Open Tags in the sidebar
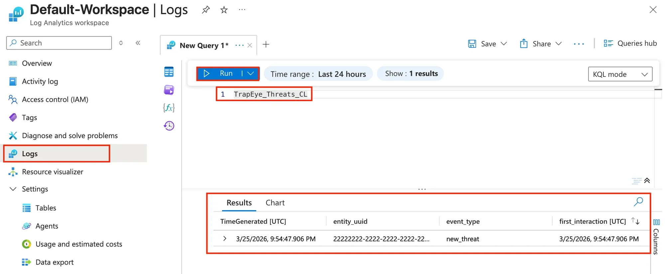This screenshot has width=665, height=274. click(30, 117)
